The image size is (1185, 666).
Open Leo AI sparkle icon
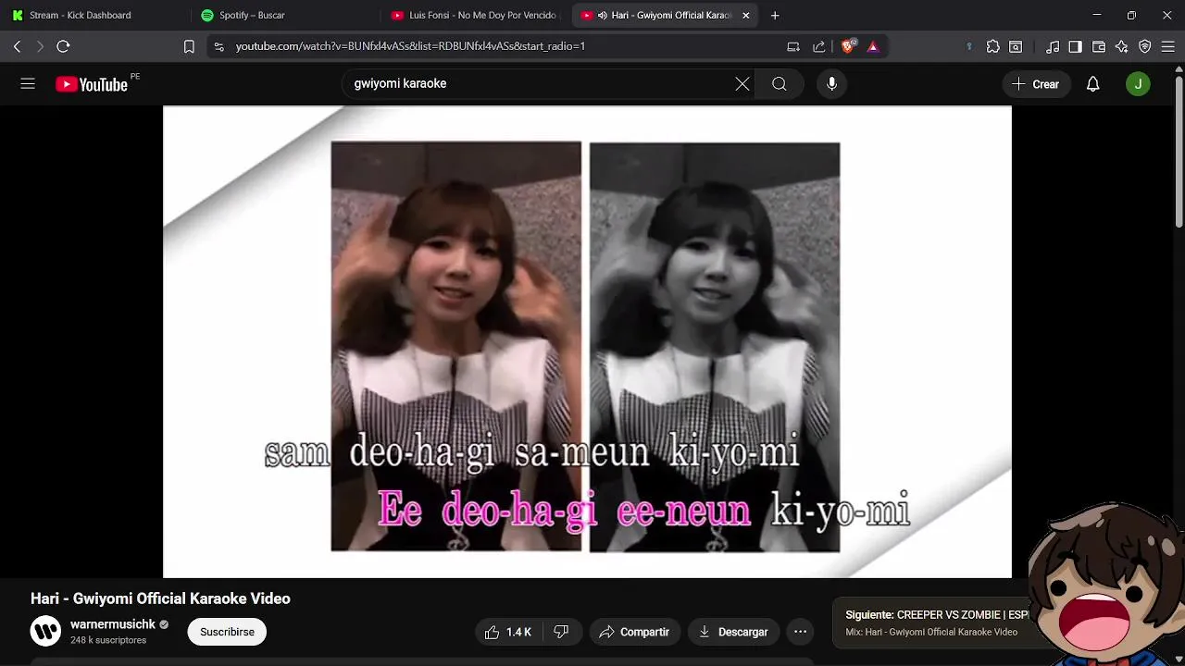(1121, 46)
